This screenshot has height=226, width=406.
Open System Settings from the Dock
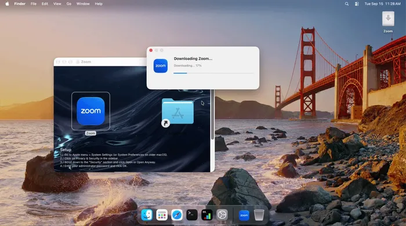pos(222,215)
